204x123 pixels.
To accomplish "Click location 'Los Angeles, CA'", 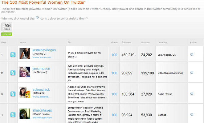I will click(167, 55).
